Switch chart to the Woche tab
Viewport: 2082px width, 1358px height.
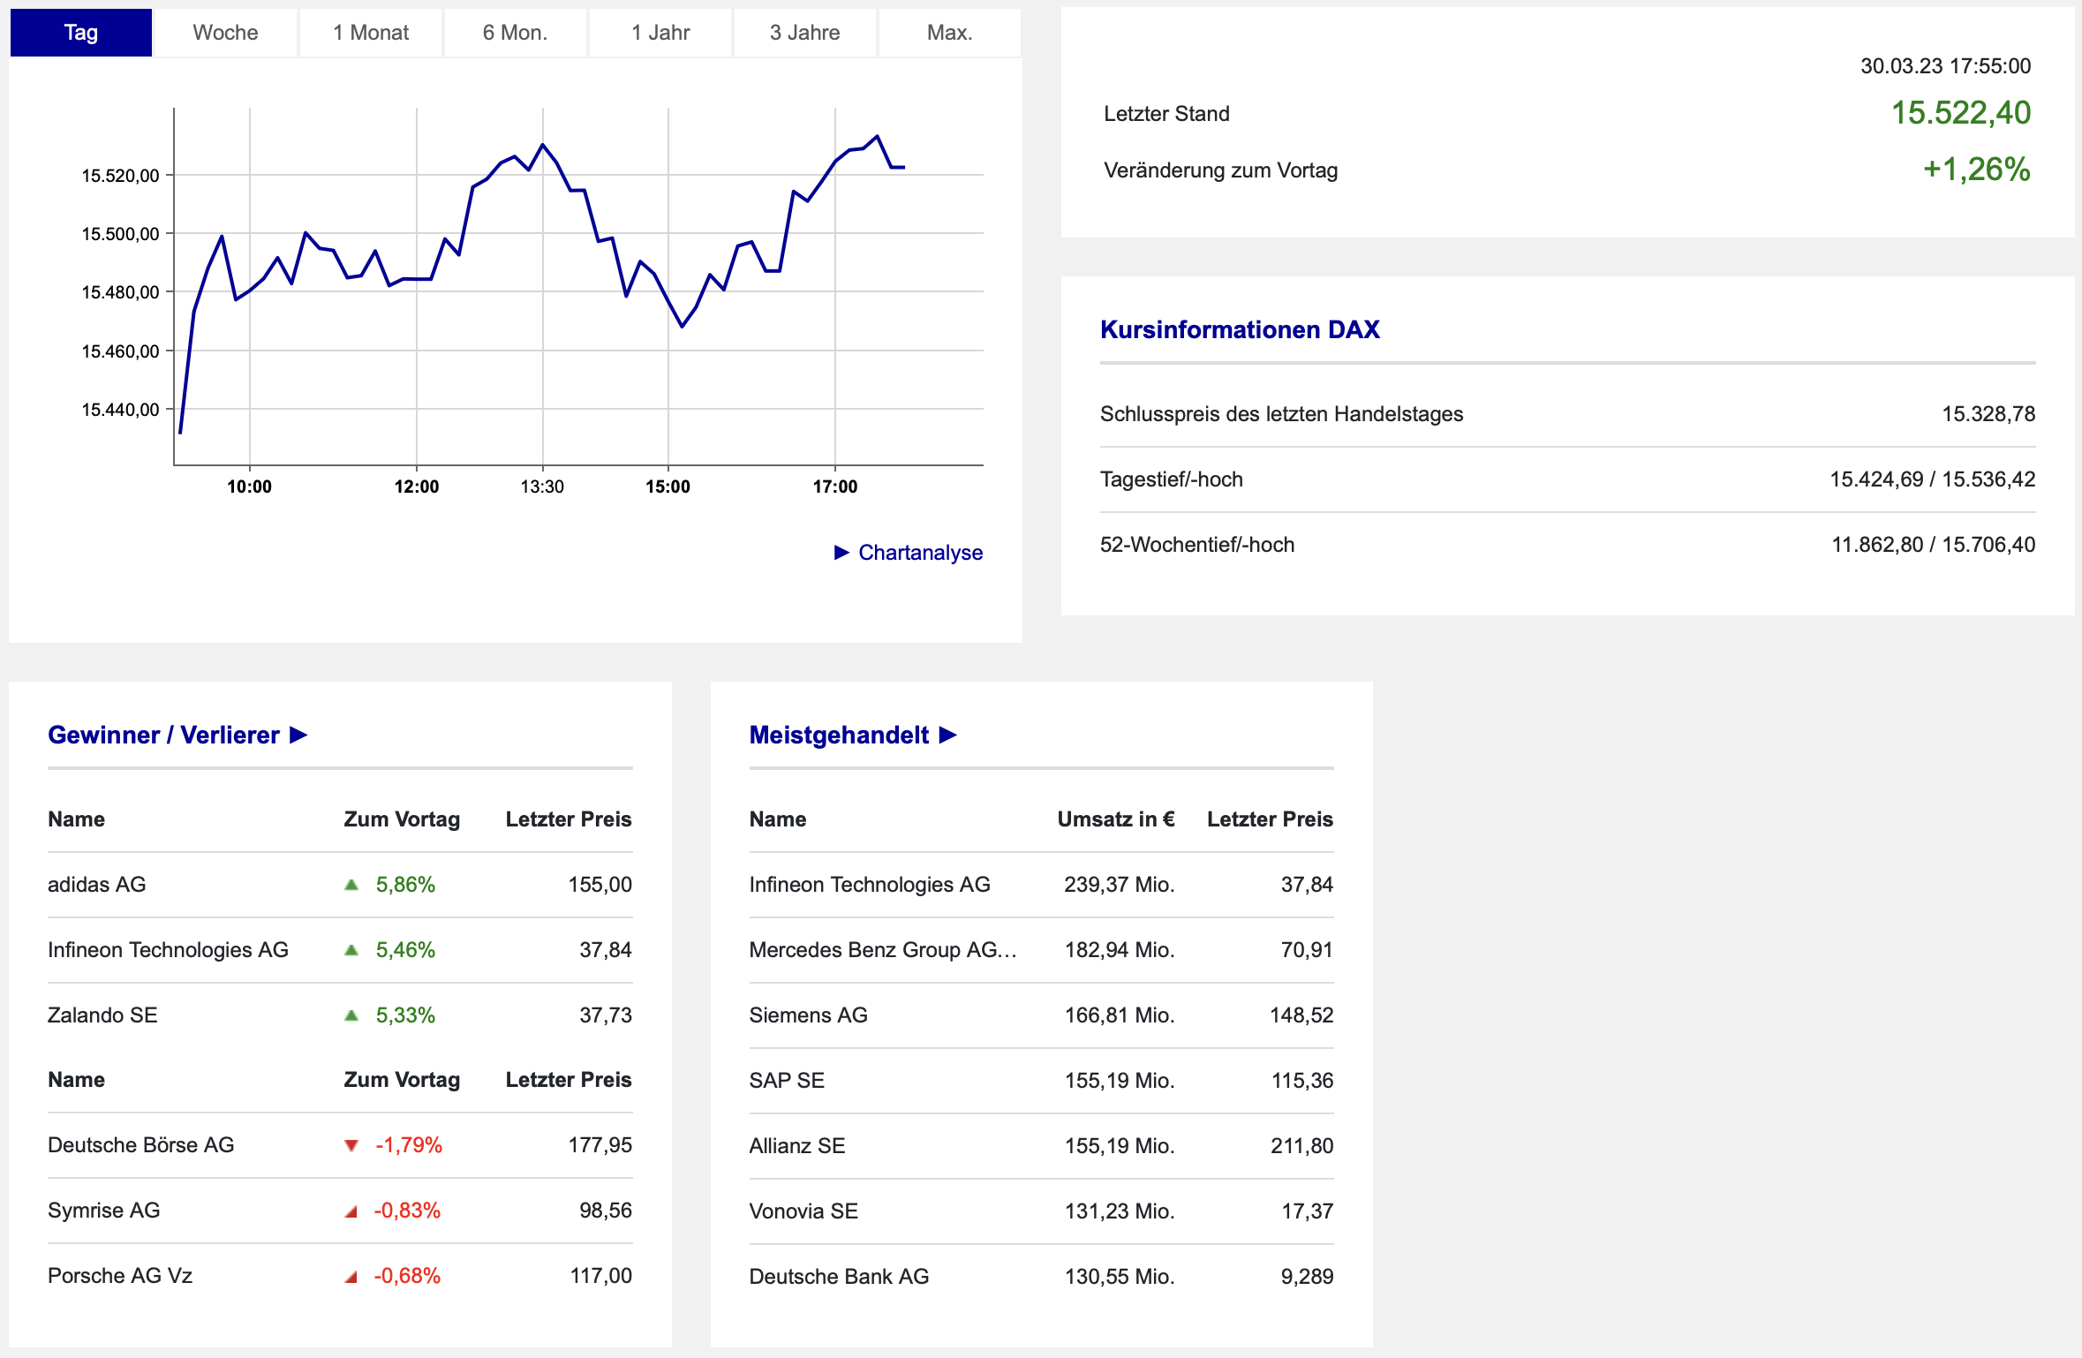pos(225,33)
